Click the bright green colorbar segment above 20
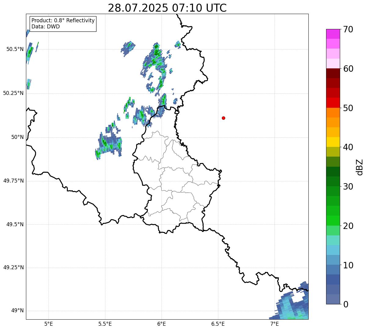Image resolution: width=367 pixels, height=330 pixels. [333, 220]
